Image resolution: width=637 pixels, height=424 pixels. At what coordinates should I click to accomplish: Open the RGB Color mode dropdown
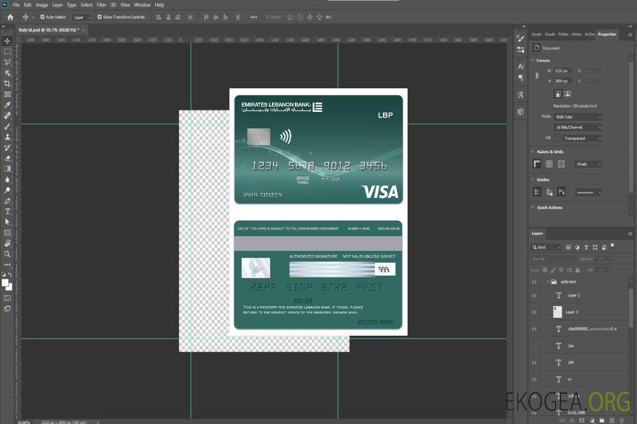(x=577, y=117)
